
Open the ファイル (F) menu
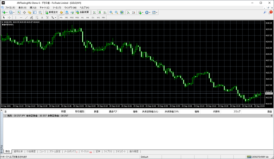pyautogui.click(x=10, y=8)
